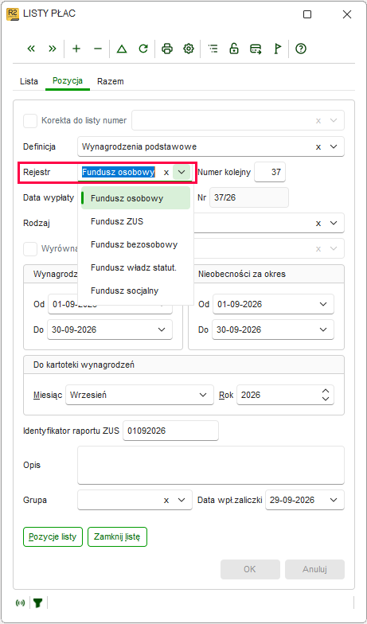The image size is (367, 624).
Task: Open Nieobecności Od date 01-09-2026 dropdown
Action: 323,304
